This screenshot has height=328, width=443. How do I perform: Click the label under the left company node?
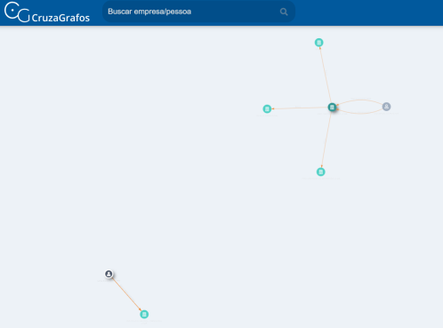point(267,116)
